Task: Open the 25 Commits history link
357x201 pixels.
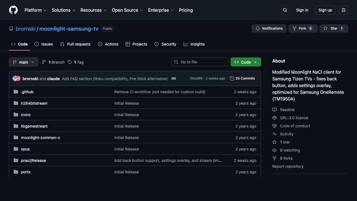Action: [242, 78]
